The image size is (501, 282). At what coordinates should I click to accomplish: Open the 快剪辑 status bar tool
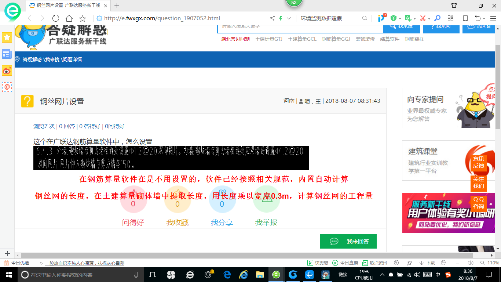[x=318, y=263]
